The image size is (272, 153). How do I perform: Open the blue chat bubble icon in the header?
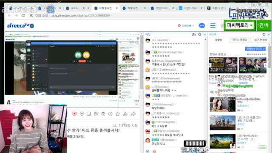(x=202, y=25)
